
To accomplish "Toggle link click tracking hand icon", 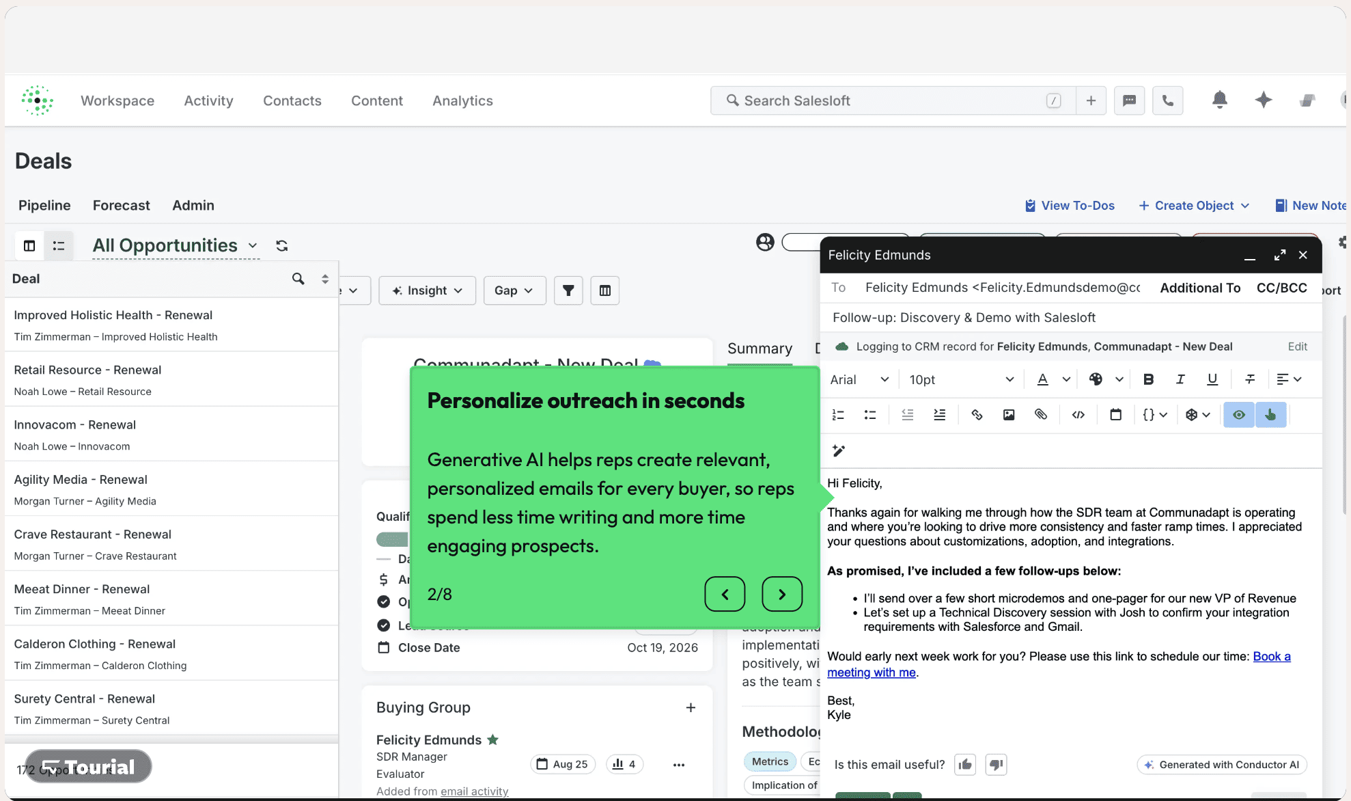I will coord(1270,415).
